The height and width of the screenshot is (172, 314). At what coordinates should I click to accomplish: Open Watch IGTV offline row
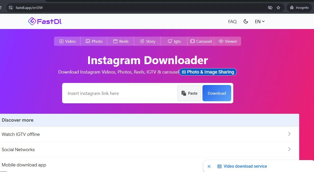(x=149, y=134)
